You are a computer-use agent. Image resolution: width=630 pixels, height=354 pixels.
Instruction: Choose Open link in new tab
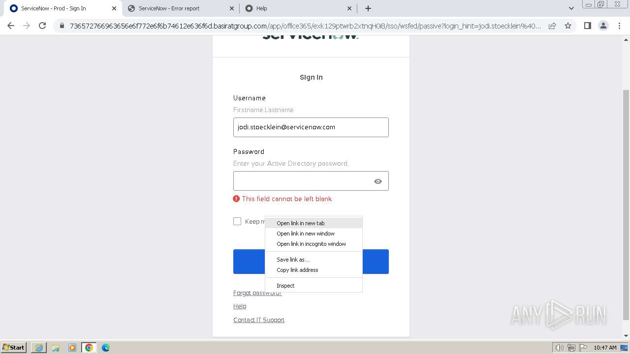314,223
